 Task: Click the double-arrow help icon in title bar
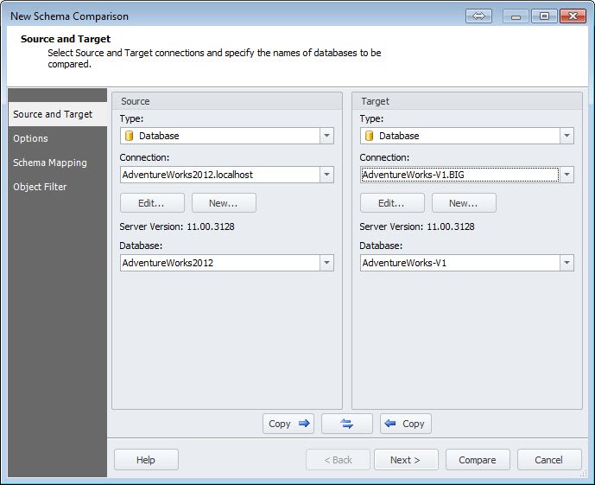coord(478,16)
